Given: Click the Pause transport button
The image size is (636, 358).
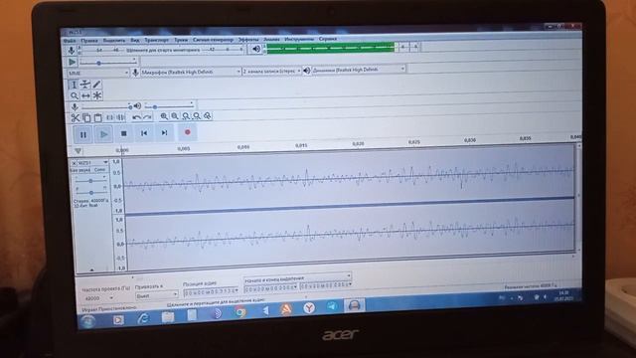Looking at the screenshot, I should click(x=82, y=134).
